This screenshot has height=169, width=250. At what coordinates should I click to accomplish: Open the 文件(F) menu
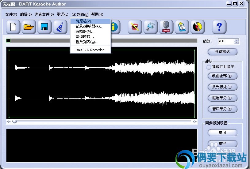(x=11, y=14)
